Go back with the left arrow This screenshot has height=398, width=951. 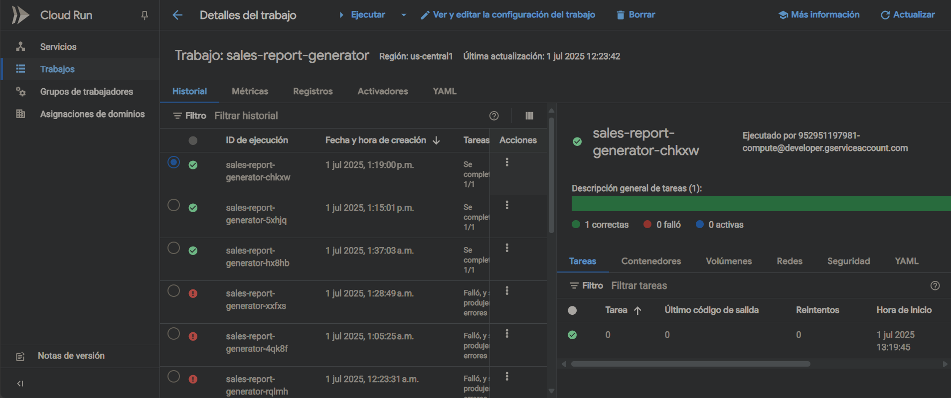point(177,15)
